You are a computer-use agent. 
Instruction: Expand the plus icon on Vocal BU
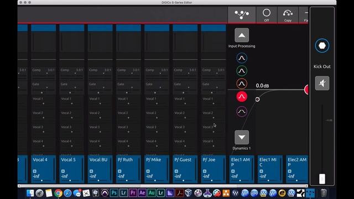[91, 171]
